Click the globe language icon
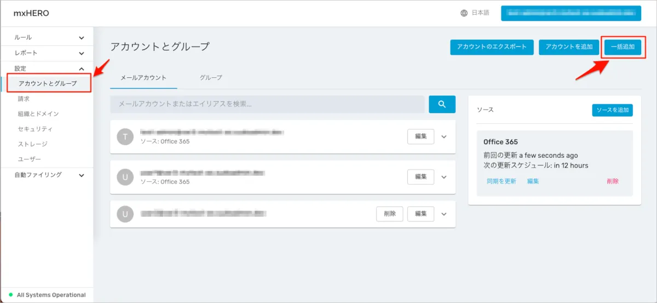 [464, 13]
